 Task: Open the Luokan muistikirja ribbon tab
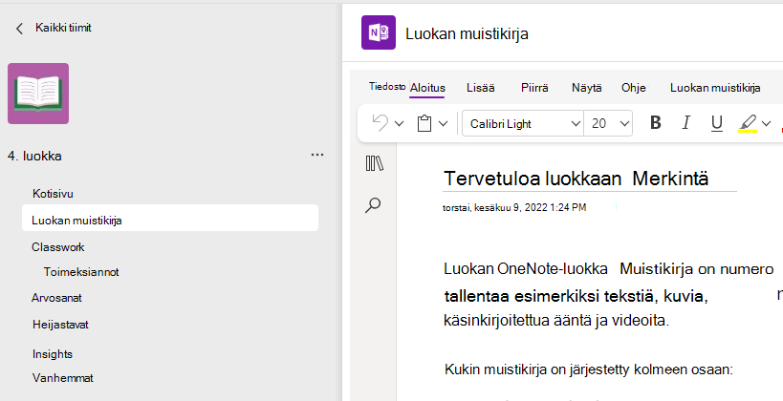715,88
